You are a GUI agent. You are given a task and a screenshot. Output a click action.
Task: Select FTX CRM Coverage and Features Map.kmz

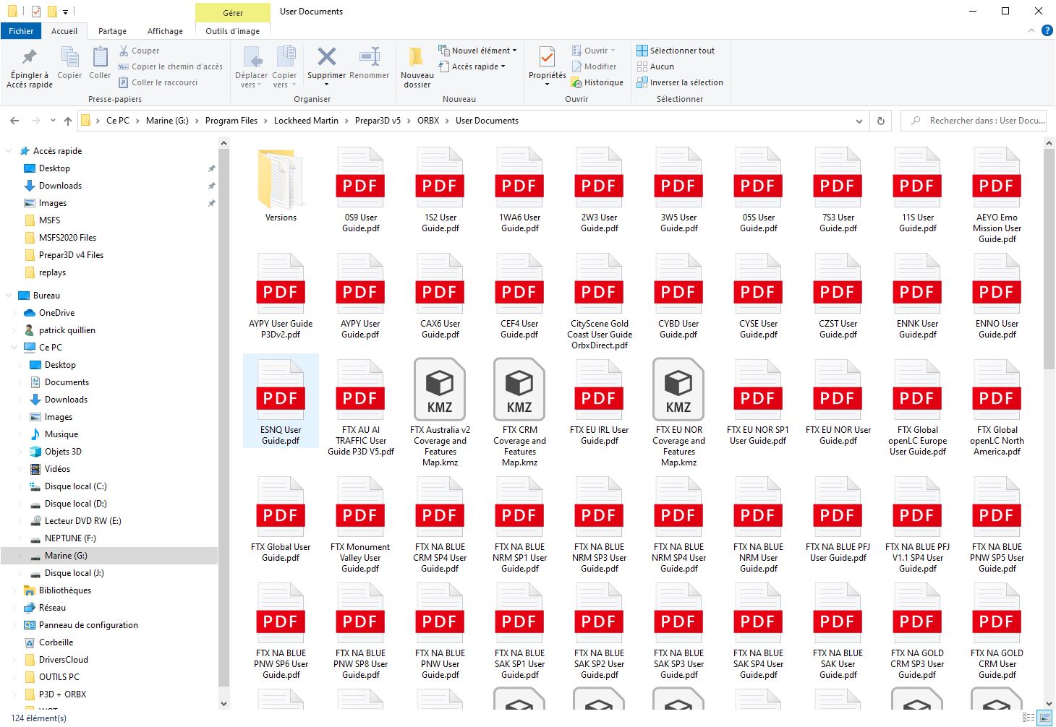(519, 413)
